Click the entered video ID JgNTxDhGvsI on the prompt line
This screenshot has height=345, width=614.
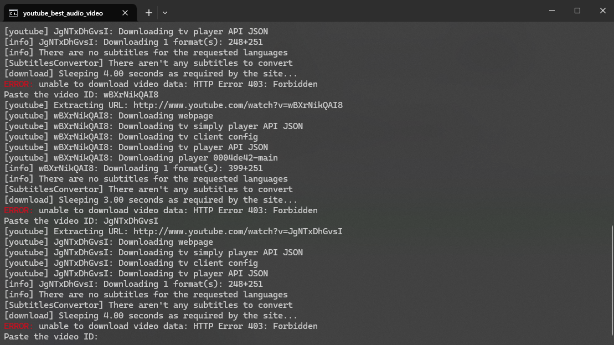point(131,221)
